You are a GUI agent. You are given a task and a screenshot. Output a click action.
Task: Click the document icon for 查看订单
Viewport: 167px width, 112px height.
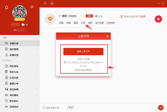(x=6, y=83)
